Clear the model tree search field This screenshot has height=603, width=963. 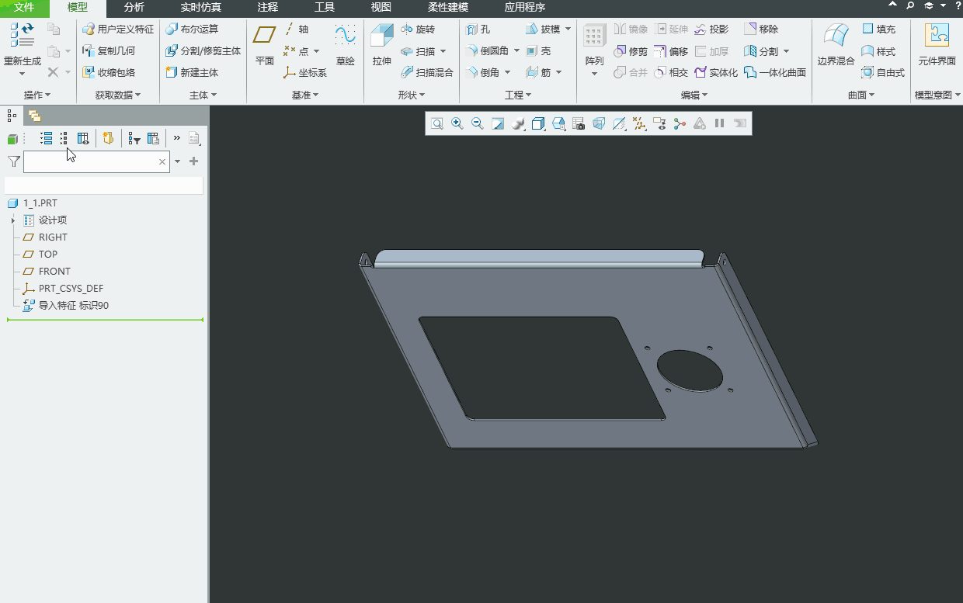point(162,161)
